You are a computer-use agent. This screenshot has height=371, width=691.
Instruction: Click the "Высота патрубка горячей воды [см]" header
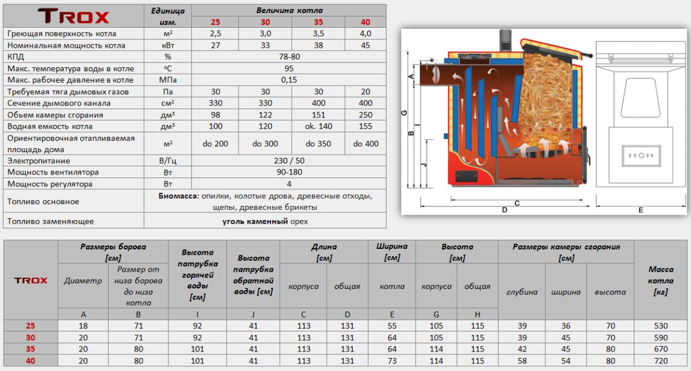click(197, 275)
